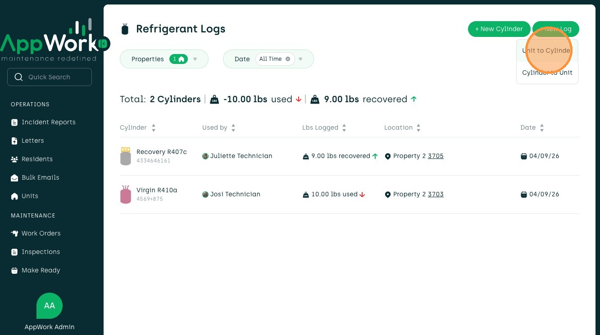Click the Virgin R410a cylinder icon
The image size is (600, 335).
pyautogui.click(x=126, y=195)
